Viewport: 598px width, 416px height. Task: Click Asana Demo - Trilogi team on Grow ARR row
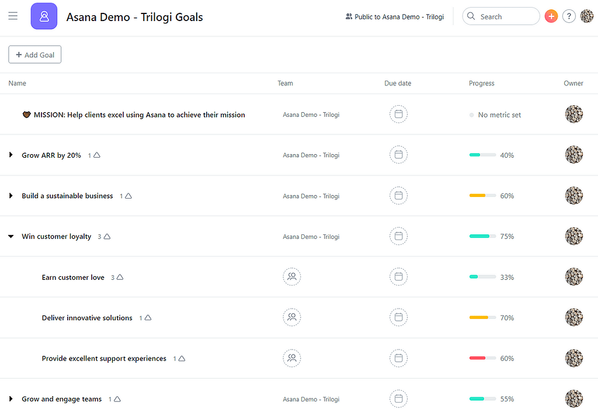click(311, 155)
